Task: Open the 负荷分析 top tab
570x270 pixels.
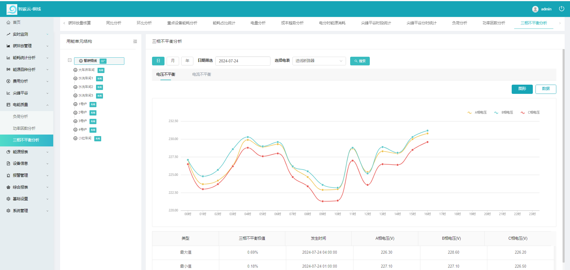Action: [459, 23]
